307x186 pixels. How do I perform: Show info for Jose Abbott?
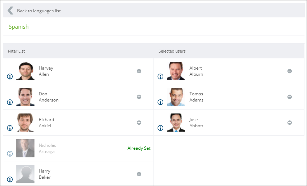click(160, 128)
